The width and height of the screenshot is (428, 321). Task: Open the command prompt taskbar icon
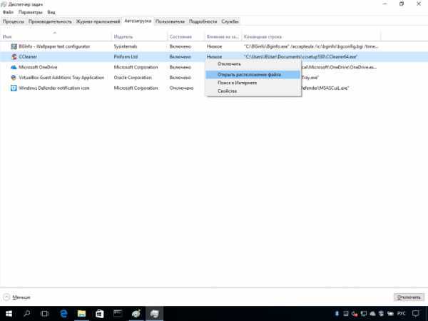tap(118, 313)
